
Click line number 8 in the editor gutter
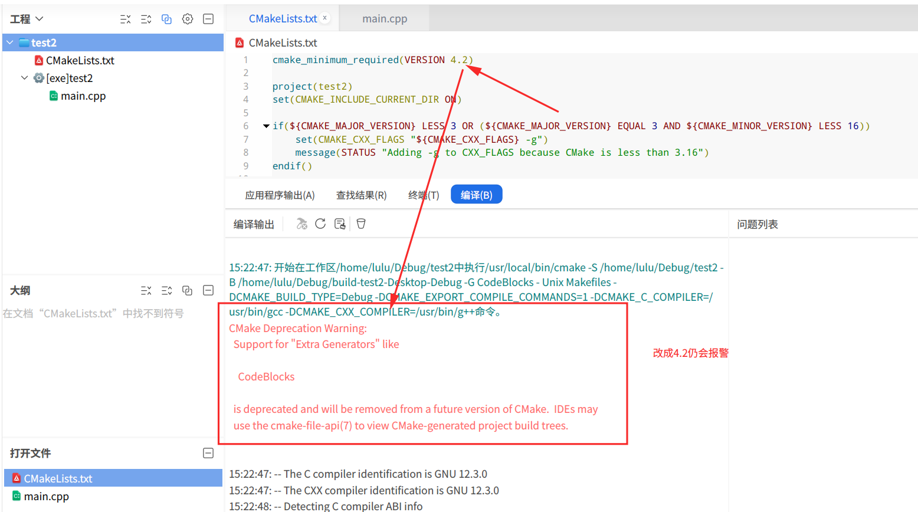click(246, 153)
